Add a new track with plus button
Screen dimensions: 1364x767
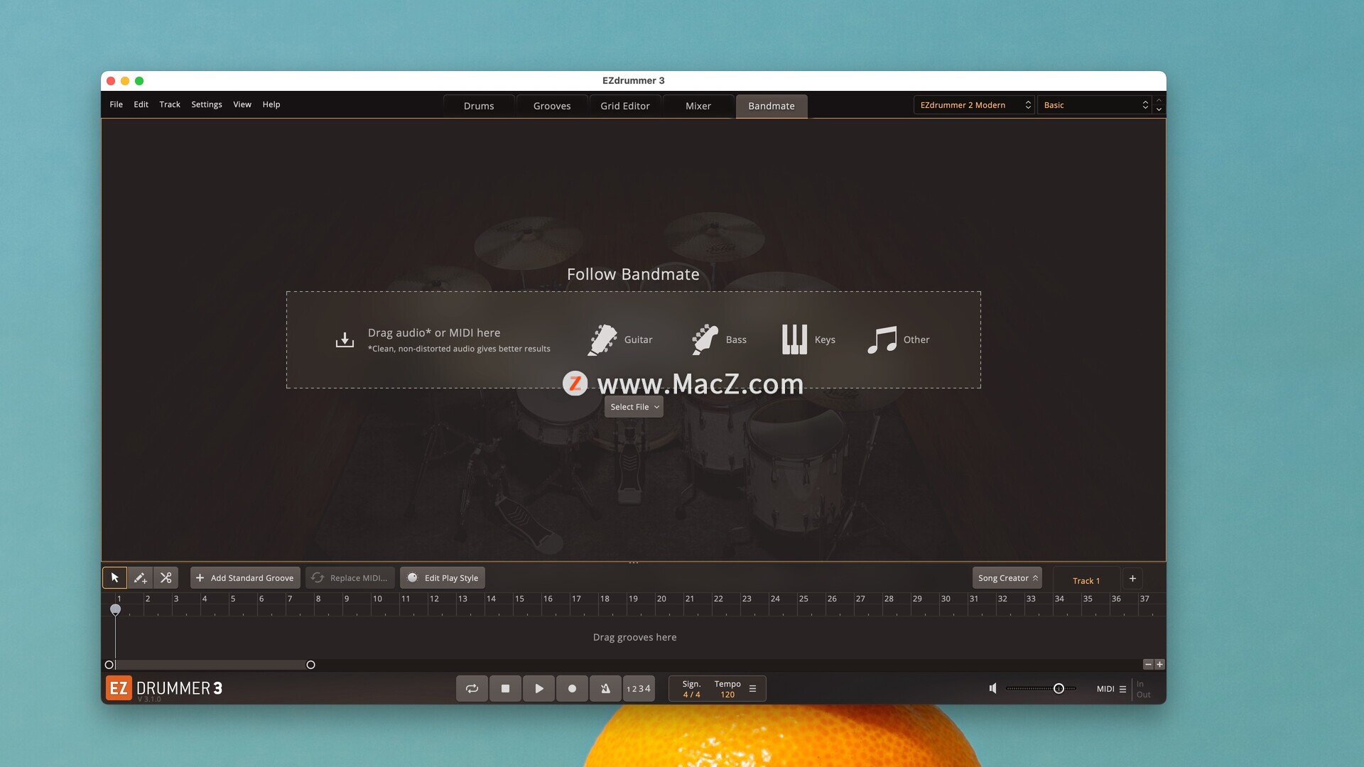[1132, 578]
